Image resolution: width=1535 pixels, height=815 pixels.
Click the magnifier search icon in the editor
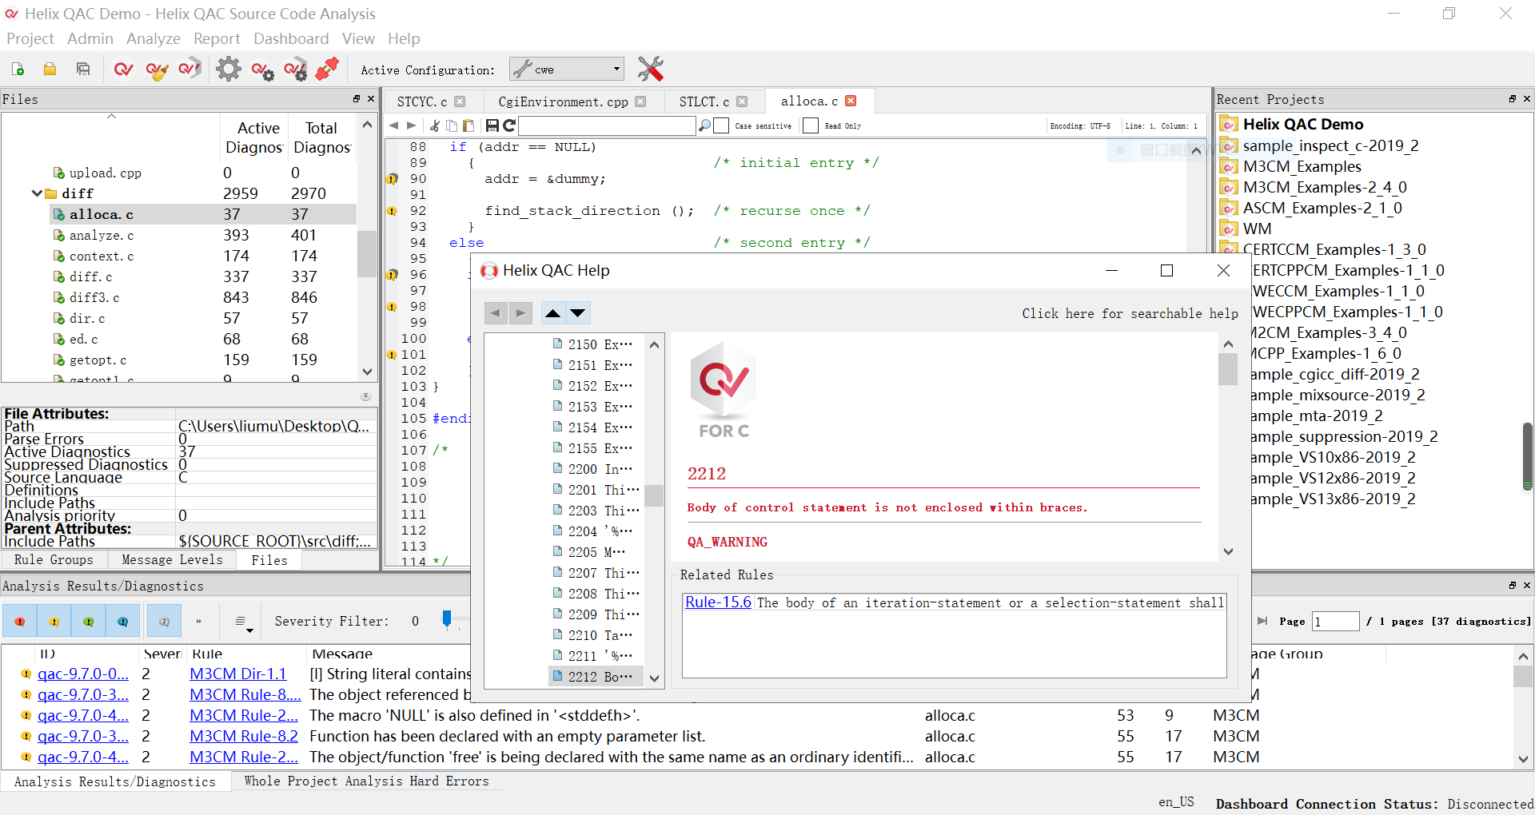click(704, 125)
